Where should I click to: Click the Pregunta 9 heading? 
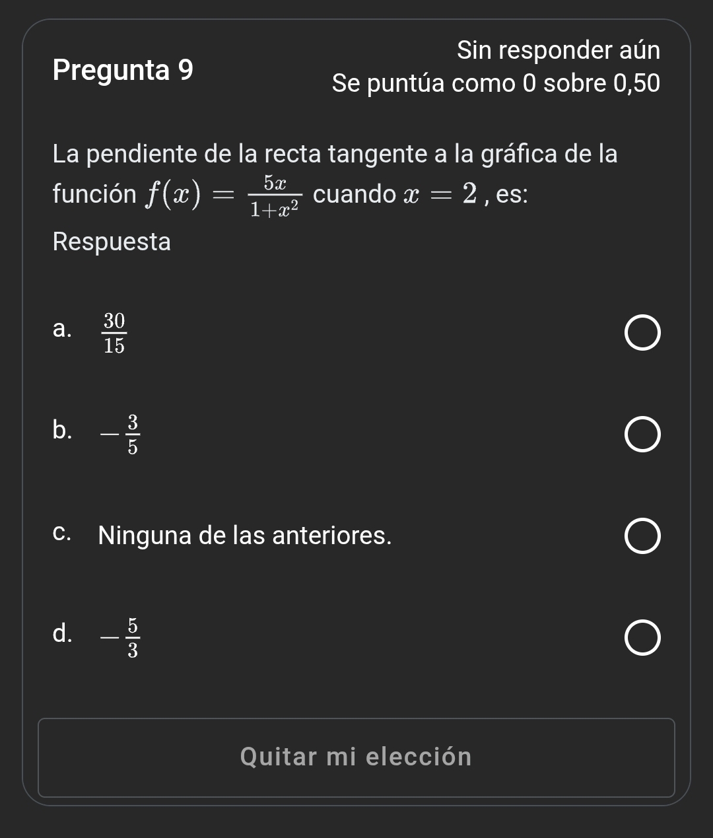coord(123,70)
